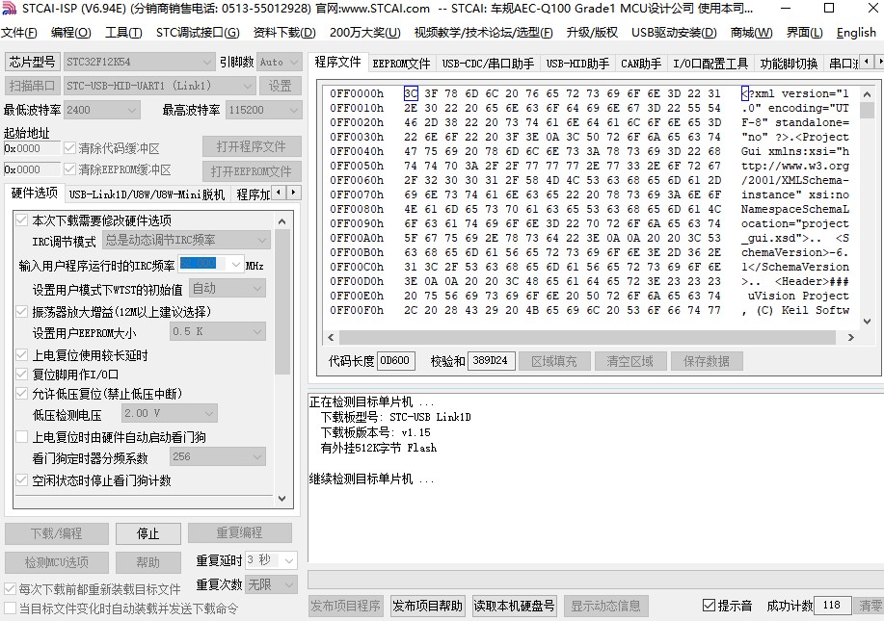884x621 pixels.
Task: Toggle 提示音 checkbox
Action: [709, 606]
